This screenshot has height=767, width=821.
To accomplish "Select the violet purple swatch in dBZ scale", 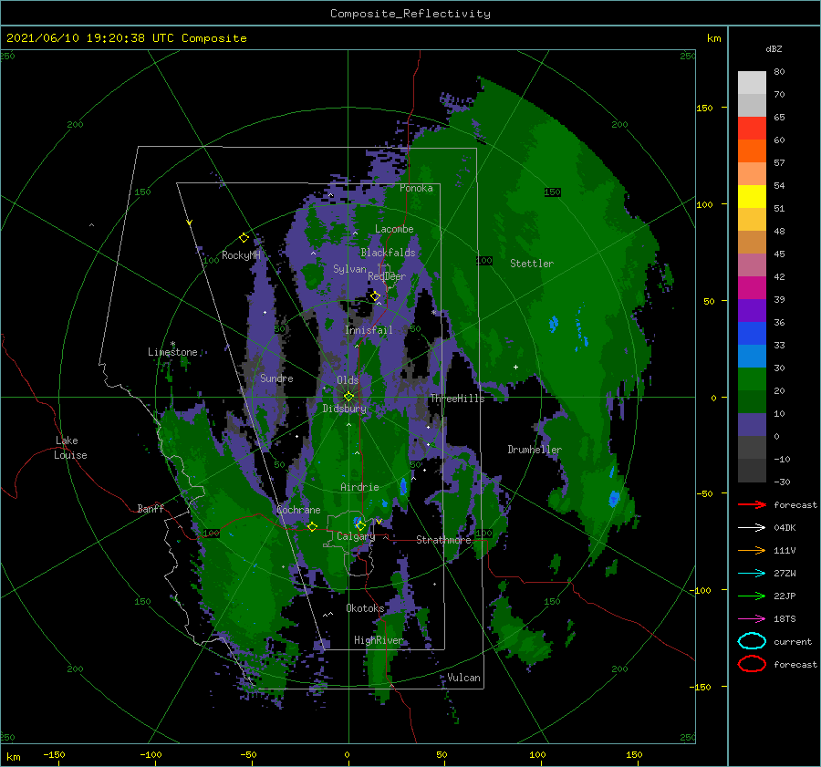I will point(752,310).
